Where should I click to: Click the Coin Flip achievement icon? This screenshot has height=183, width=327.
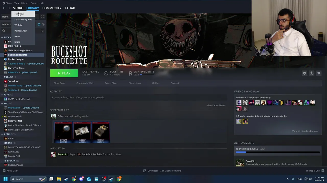click(240, 163)
